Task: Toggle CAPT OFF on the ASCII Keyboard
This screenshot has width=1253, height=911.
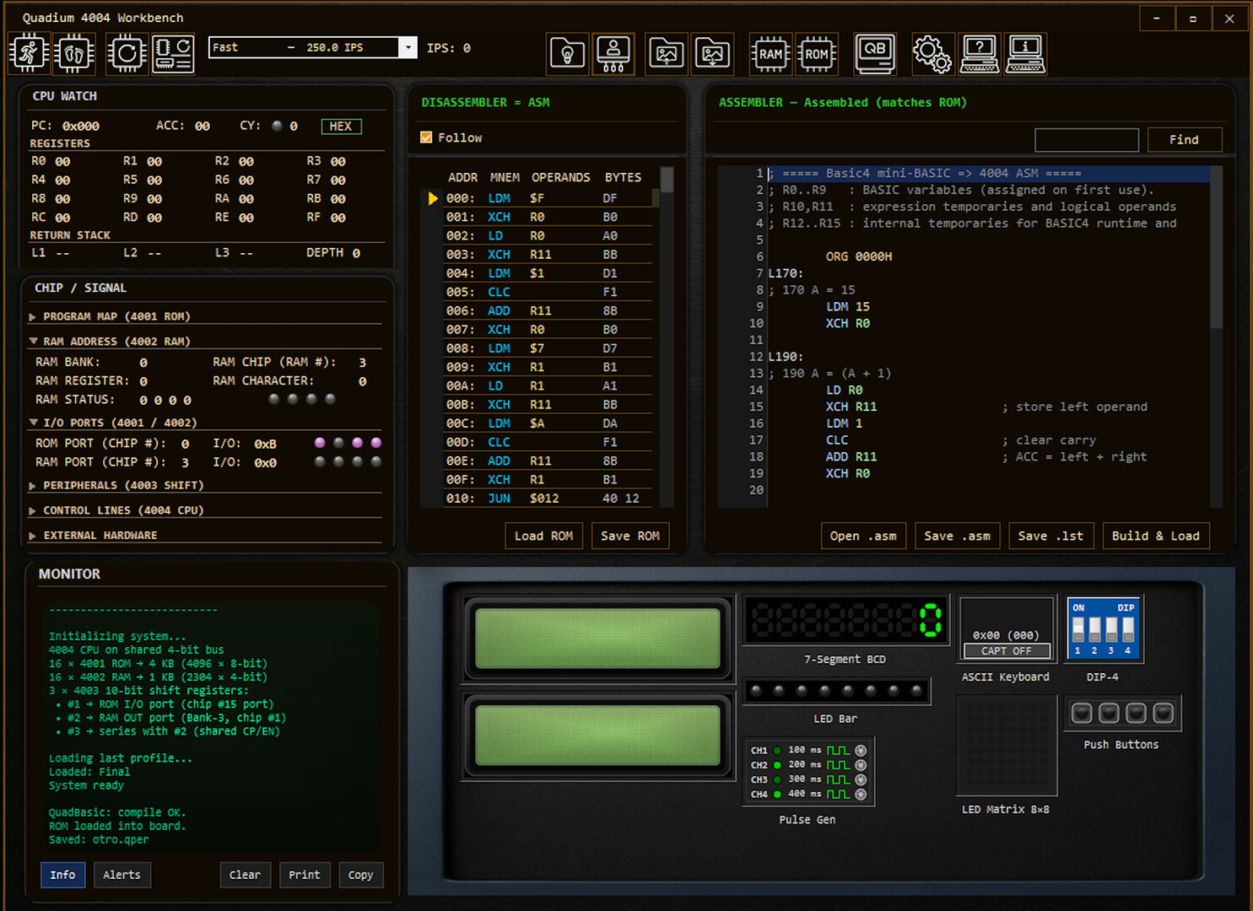Action: click(x=1007, y=650)
